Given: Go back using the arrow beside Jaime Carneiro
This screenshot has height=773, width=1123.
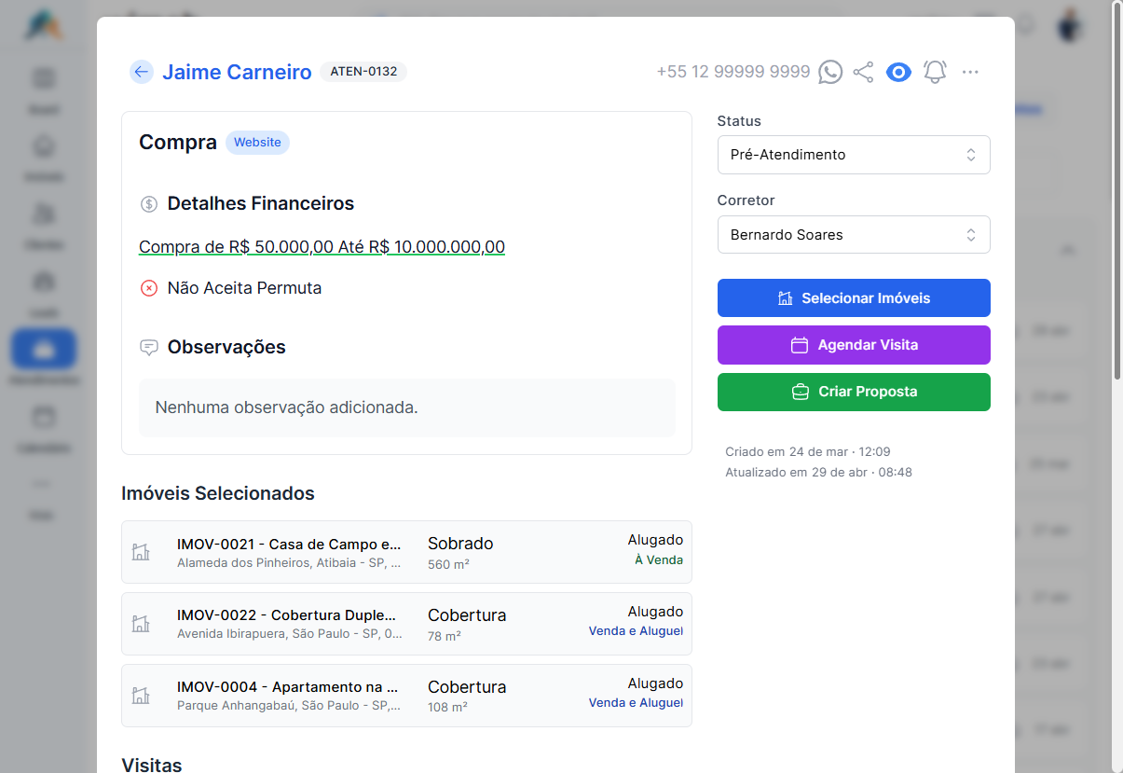Looking at the screenshot, I should [x=141, y=72].
